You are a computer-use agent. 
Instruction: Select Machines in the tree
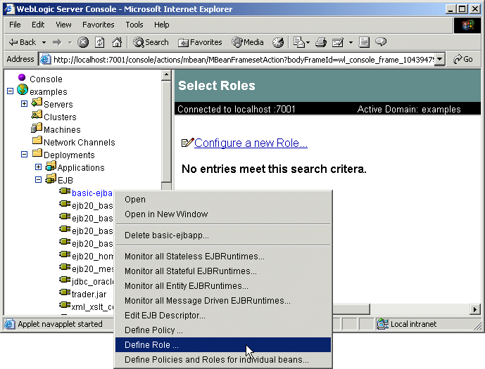coord(62,130)
